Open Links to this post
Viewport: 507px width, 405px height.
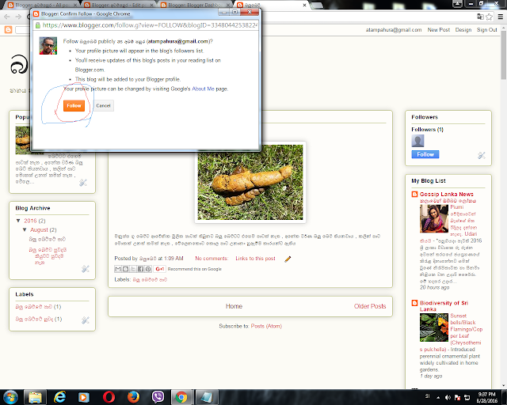click(x=255, y=259)
